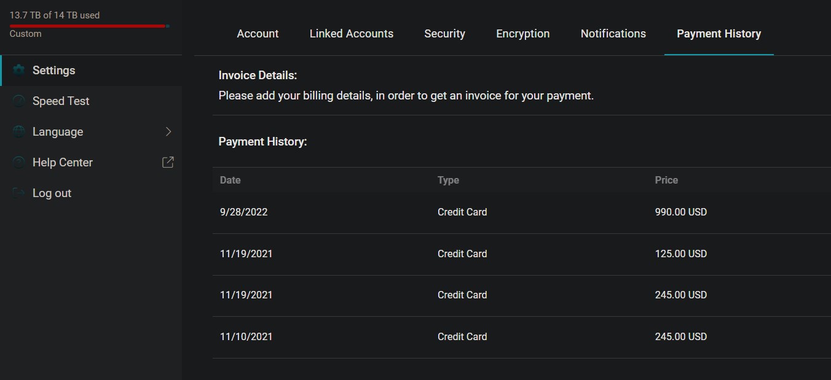Switch to the Account tab
The image size is (831, 380).
pos(258,34)
